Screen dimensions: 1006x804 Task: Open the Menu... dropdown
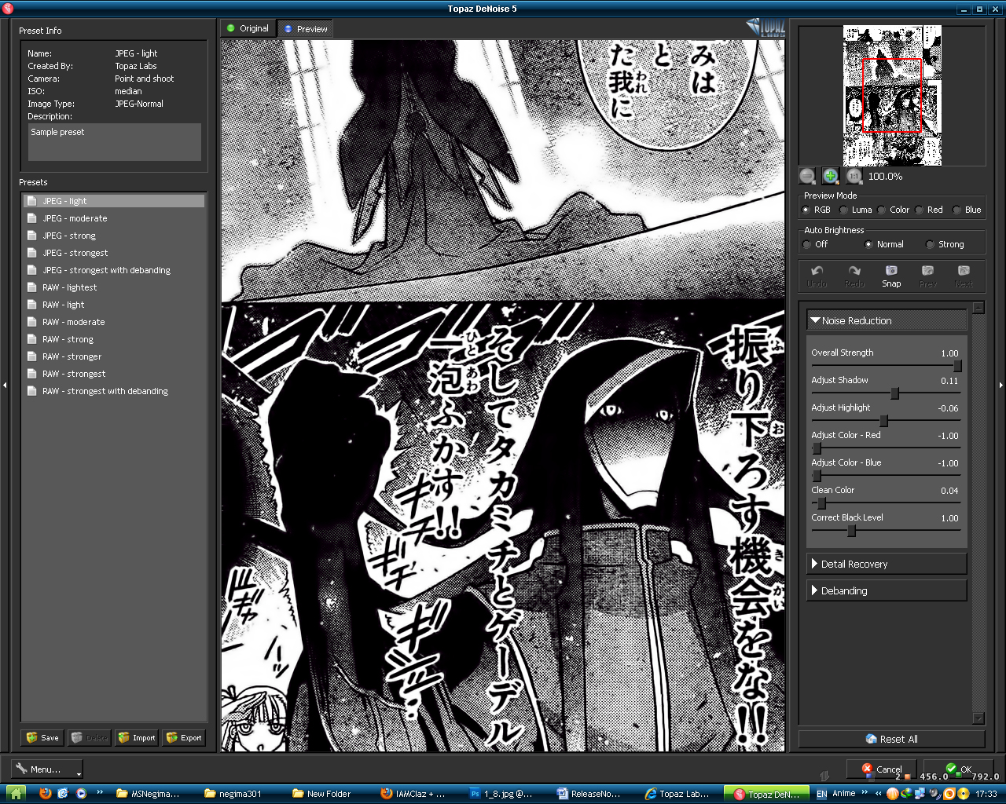pos(48,769)
